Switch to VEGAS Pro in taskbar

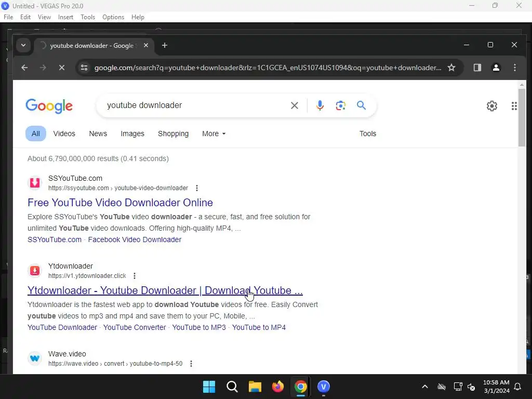point(324,387)
